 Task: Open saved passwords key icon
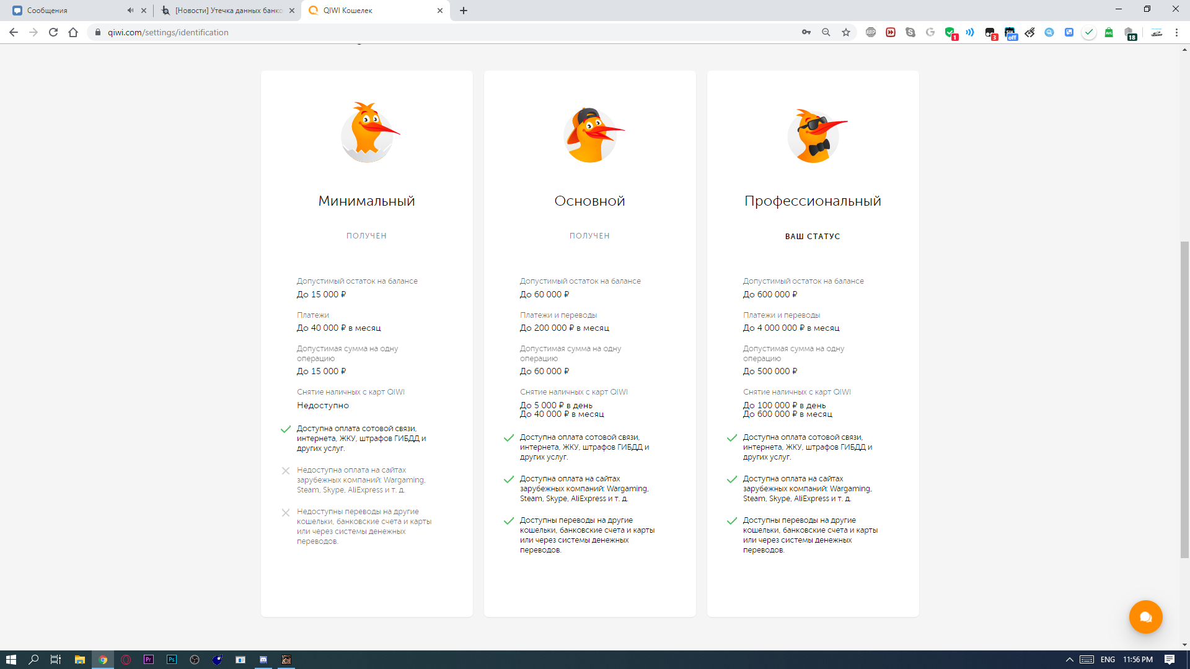click(x=806, y=32)
